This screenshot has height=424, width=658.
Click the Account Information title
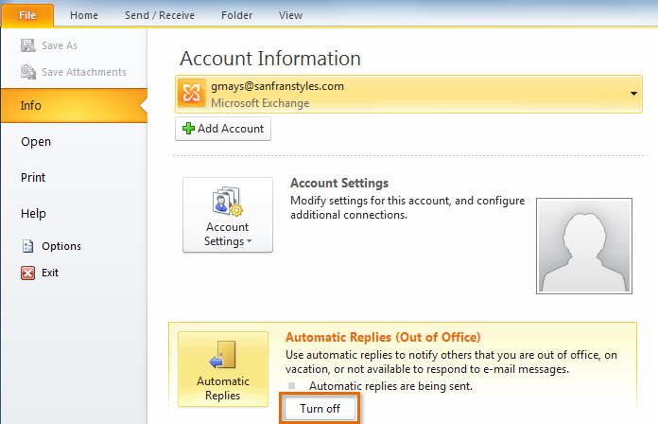(270, 59)
